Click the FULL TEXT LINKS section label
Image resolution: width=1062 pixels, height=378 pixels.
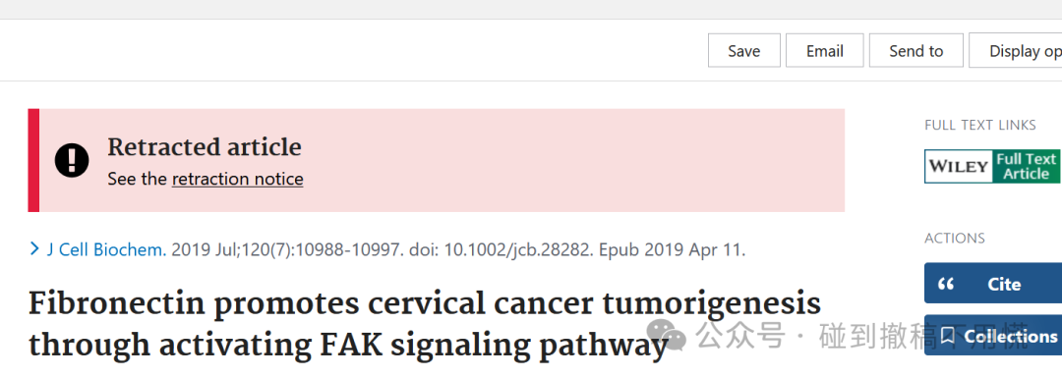[980, 125]
